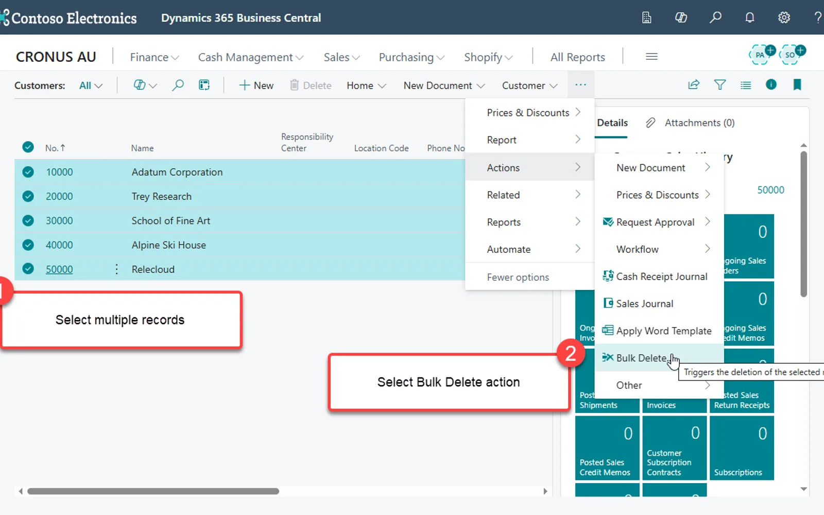Image resolution: width=824 pixels, height=515 pixels.
Task: Click the New customer button
Action: click(x=256, y=85)
